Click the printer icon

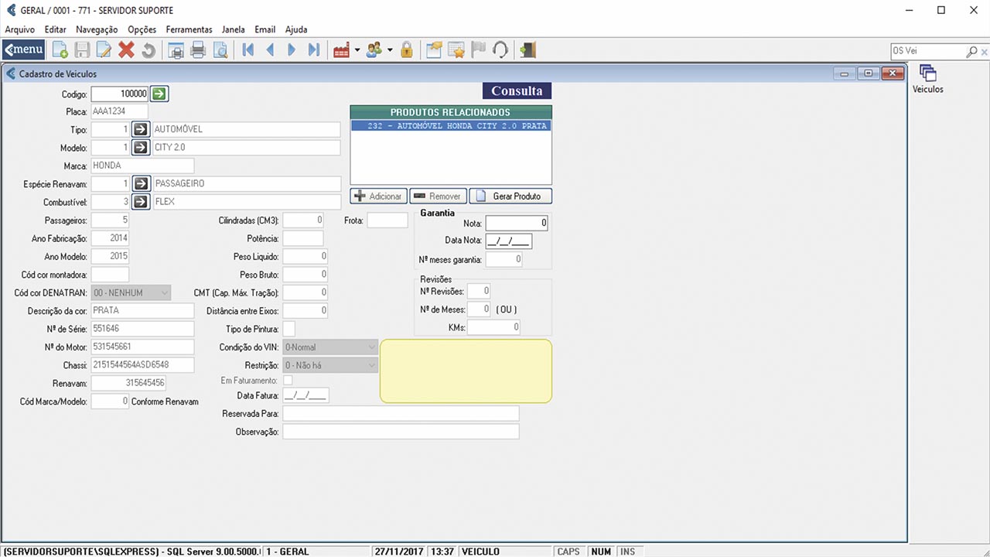198,50
